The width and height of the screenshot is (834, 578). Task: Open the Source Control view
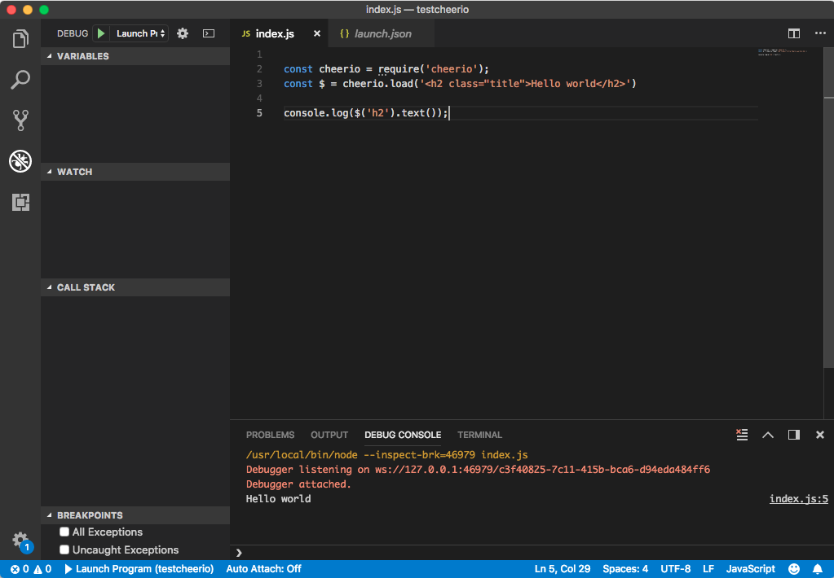[x=20, y=120]
